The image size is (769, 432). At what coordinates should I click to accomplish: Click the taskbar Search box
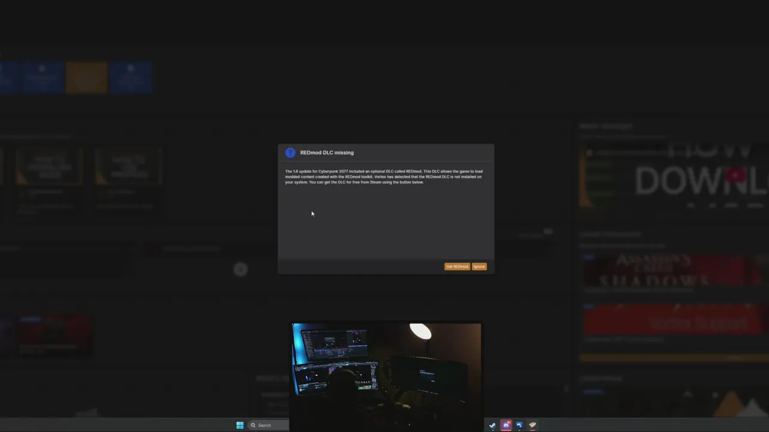click(x=269, y=425)
